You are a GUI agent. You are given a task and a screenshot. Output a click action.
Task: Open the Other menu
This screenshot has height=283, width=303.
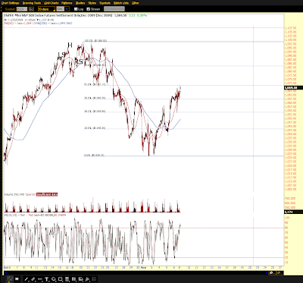(x=136, y=3)
